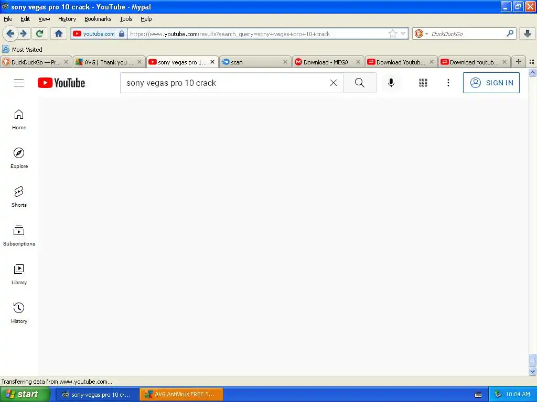Run the YouTube search with magnifier button
The width and height of the screenshot is (537, 402).
[x=360, y=83]
